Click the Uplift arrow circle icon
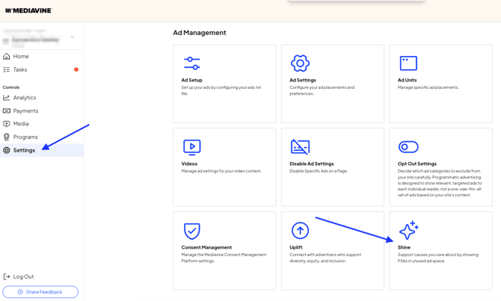 click(x=300, y=231)
